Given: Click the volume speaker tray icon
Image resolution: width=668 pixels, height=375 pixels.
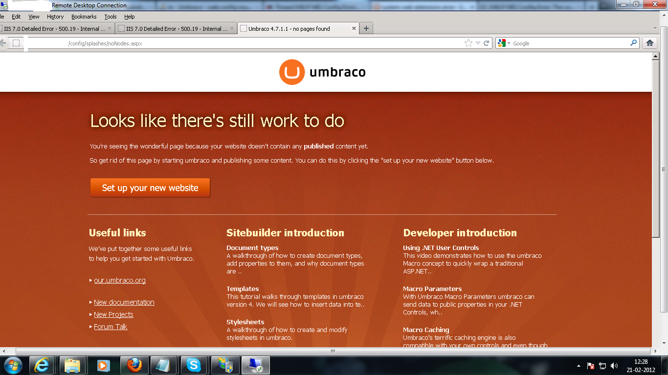Looking at the screenshot, I should [x=614, y=365].
